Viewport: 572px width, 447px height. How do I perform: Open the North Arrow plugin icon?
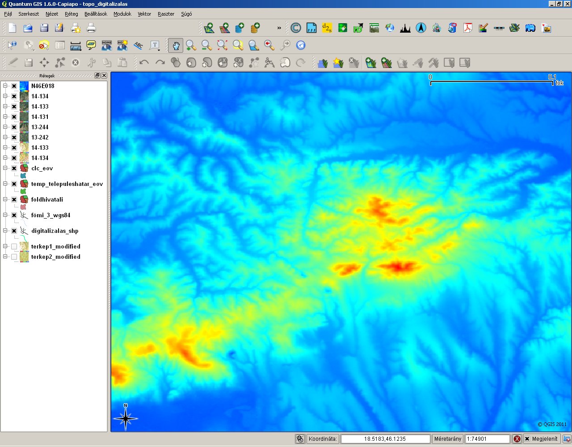coord(421,28)
